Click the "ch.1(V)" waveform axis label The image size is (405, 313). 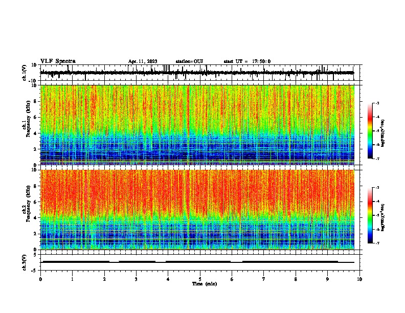point(25,73)
